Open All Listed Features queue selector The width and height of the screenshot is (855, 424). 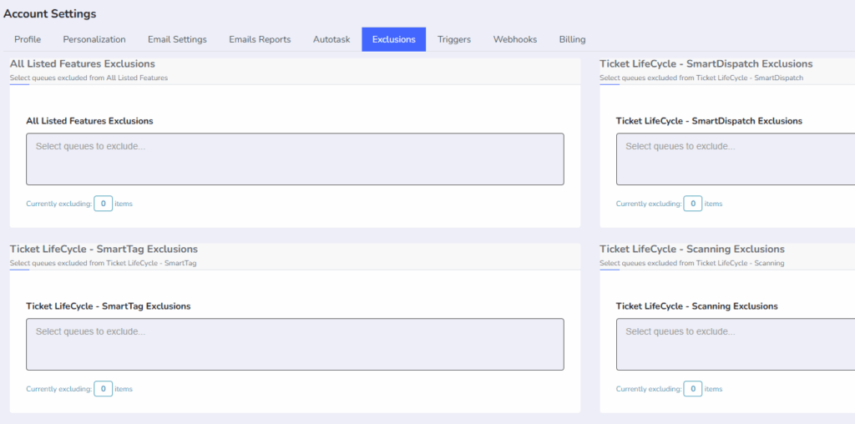coord(295,159)
